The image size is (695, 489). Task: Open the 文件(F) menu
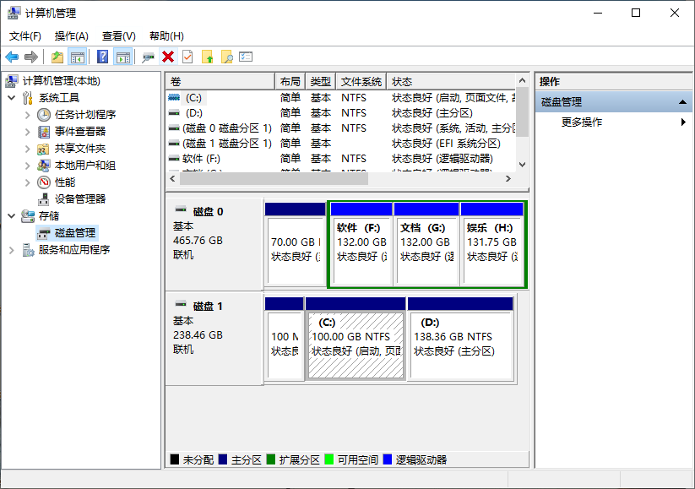(24, 36)
